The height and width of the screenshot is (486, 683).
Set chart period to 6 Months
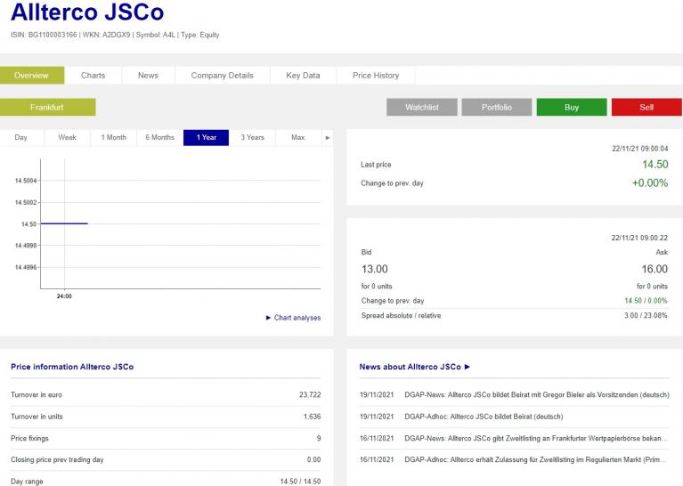click(x=160, y=138)
